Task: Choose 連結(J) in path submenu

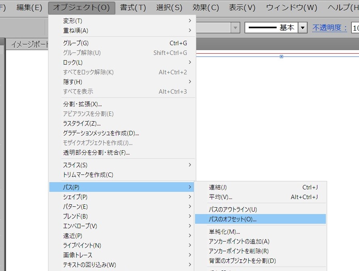Action: tap(260, 187)
